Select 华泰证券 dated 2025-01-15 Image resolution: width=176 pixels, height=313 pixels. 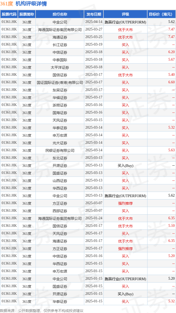pyautogui.click(x=60, y=302)
